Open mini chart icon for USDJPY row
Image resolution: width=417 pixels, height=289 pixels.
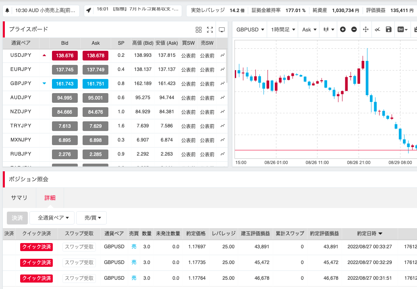[x=222, y=56]
